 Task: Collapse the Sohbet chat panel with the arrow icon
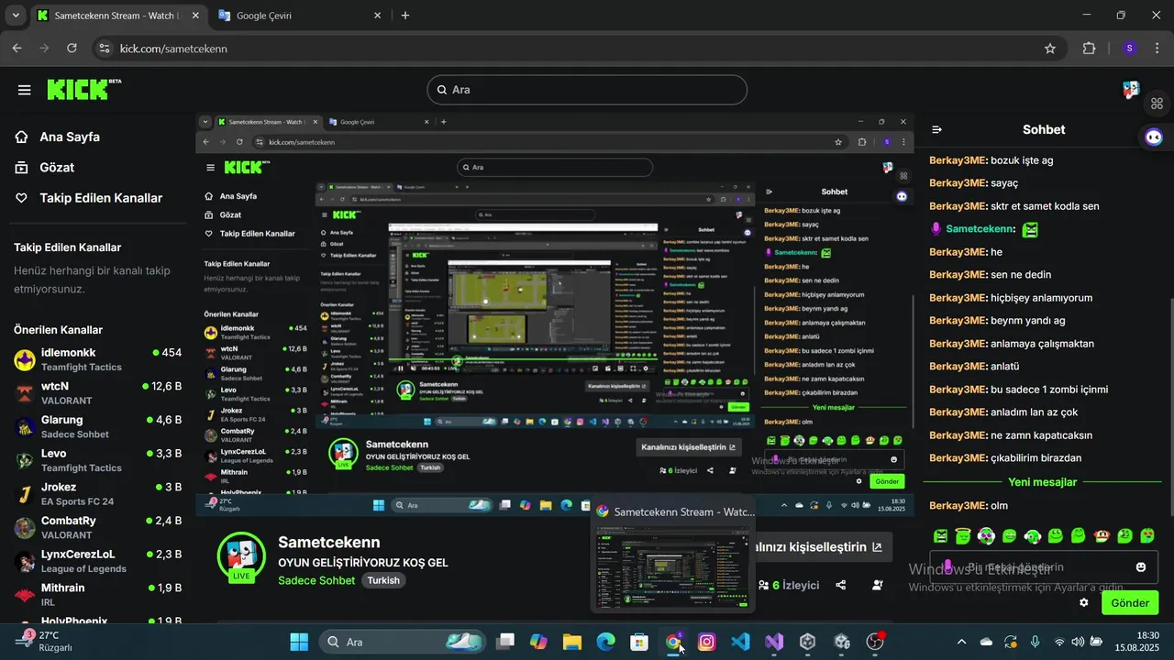click(936, 130)
